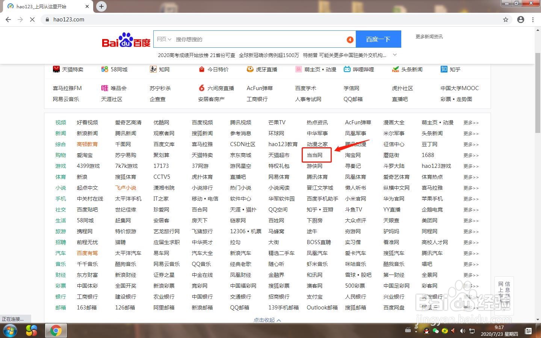Screen dimensions: 541x338
Task: Open the 起点中文 link
Action: point(87,188)
